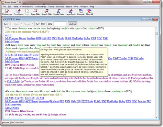Click the <houtos> Greek word tag

pos(22,28)
